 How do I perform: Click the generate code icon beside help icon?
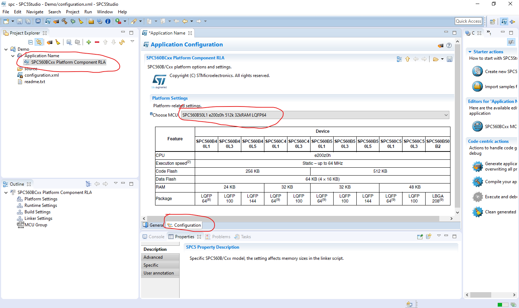click(x=440, y=45)
